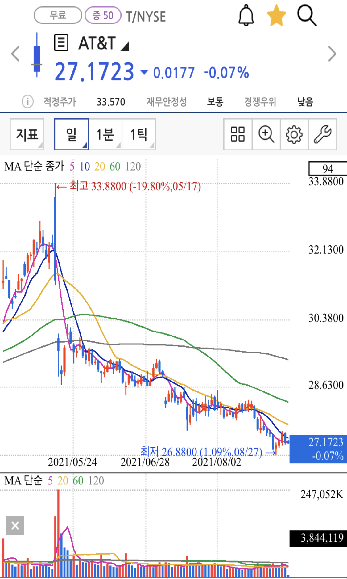The height and width of the screenshot is (579, 347).
Task: Open the 지표 indicators dropdown
Action: (x=27, y=134)
